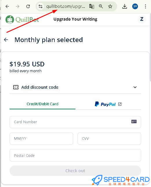Click the MM/YY expiry field
Viewport: 151px width, 187px height.
(x=41, y=139)
